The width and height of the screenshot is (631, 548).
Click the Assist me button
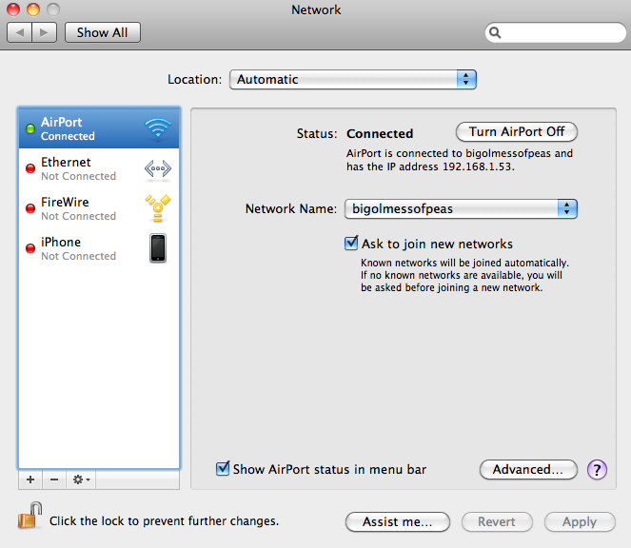[x=398, y=522]
